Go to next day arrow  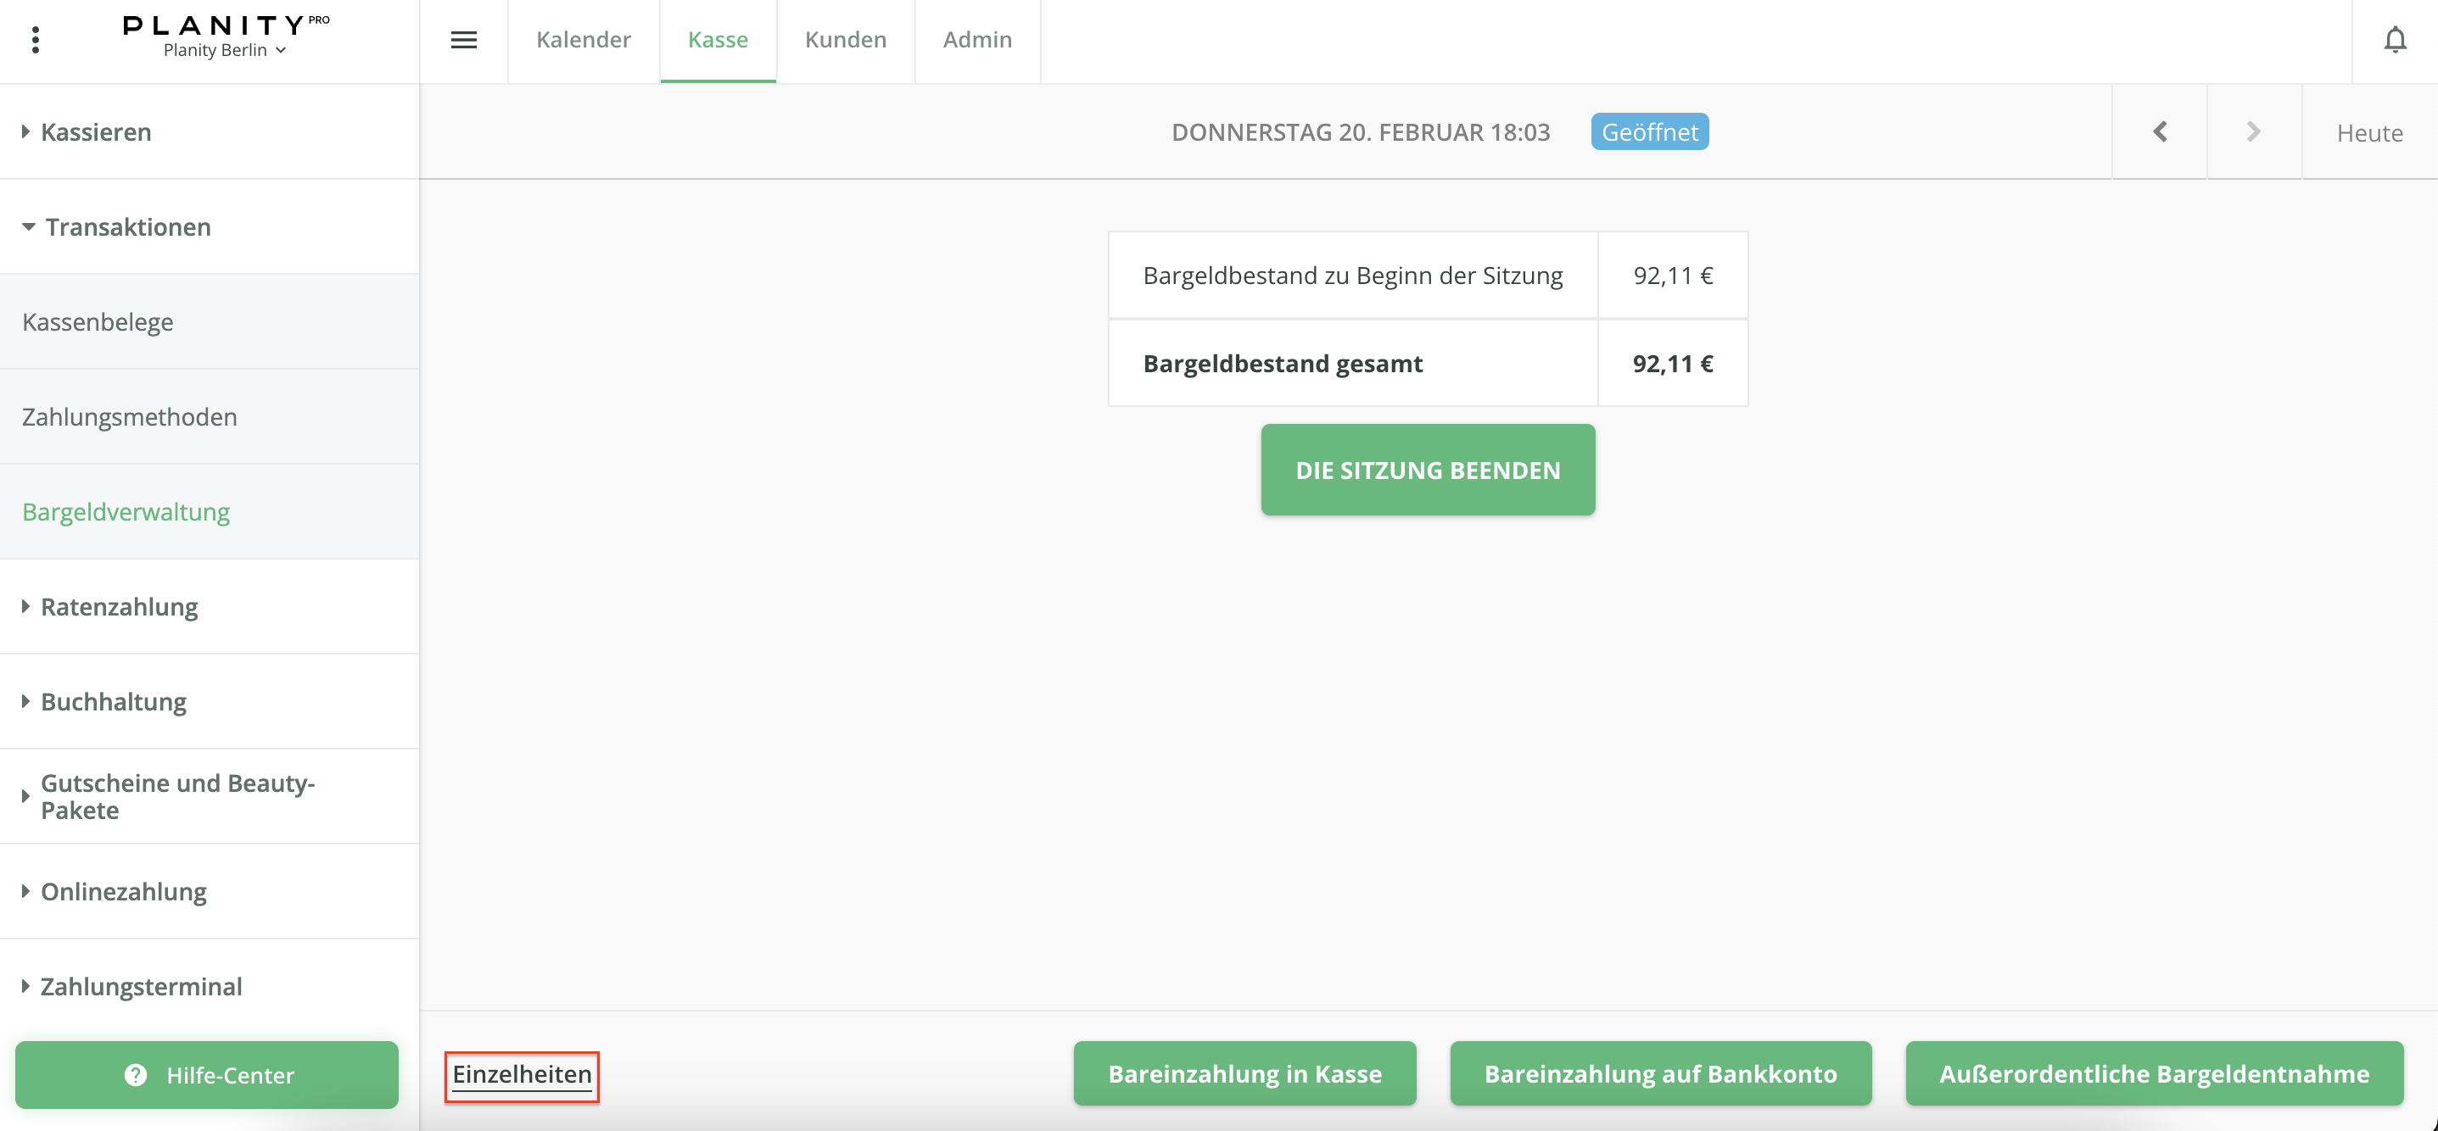[x=2253, y=132]
